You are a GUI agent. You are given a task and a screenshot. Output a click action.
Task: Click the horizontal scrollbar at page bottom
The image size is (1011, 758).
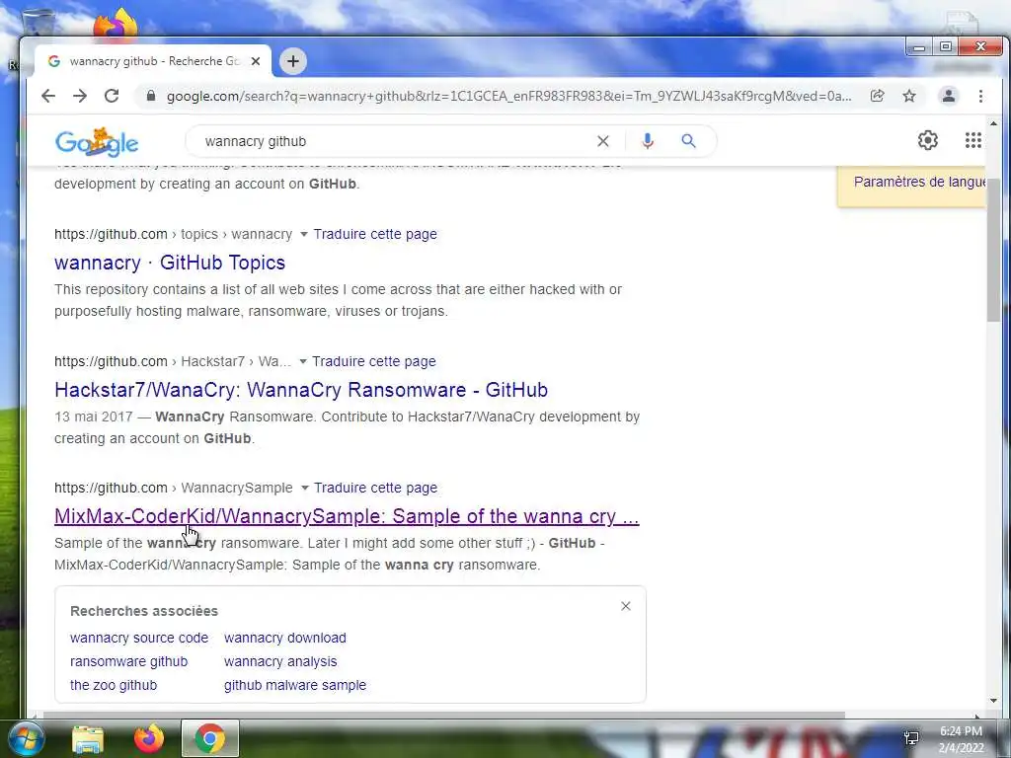tap(443, 715)
